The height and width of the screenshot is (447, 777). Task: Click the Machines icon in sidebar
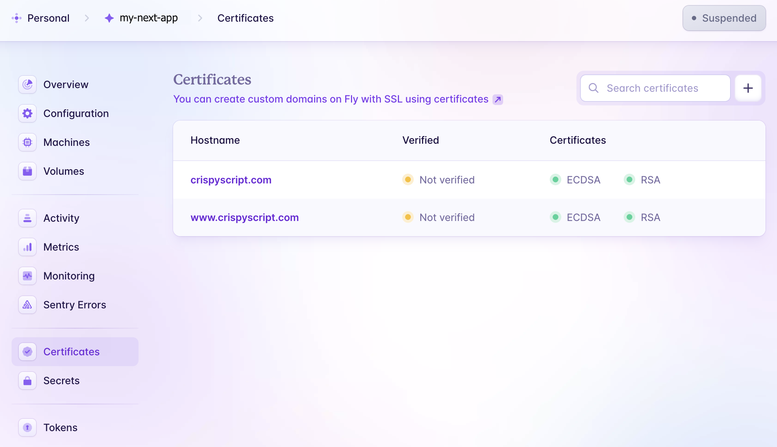tap(27, 142)
